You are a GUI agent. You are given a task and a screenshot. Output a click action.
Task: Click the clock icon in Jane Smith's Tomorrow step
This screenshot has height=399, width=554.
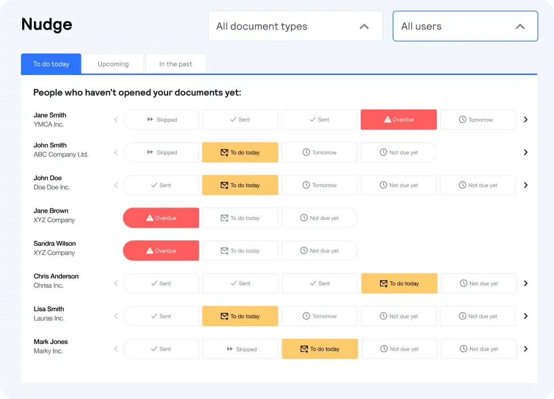tap(463, 120)
